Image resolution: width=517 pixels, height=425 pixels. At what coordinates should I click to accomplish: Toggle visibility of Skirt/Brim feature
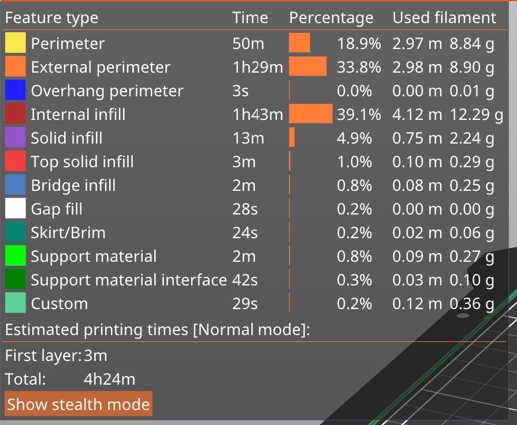pyautogui.click(x=254, y=232)
